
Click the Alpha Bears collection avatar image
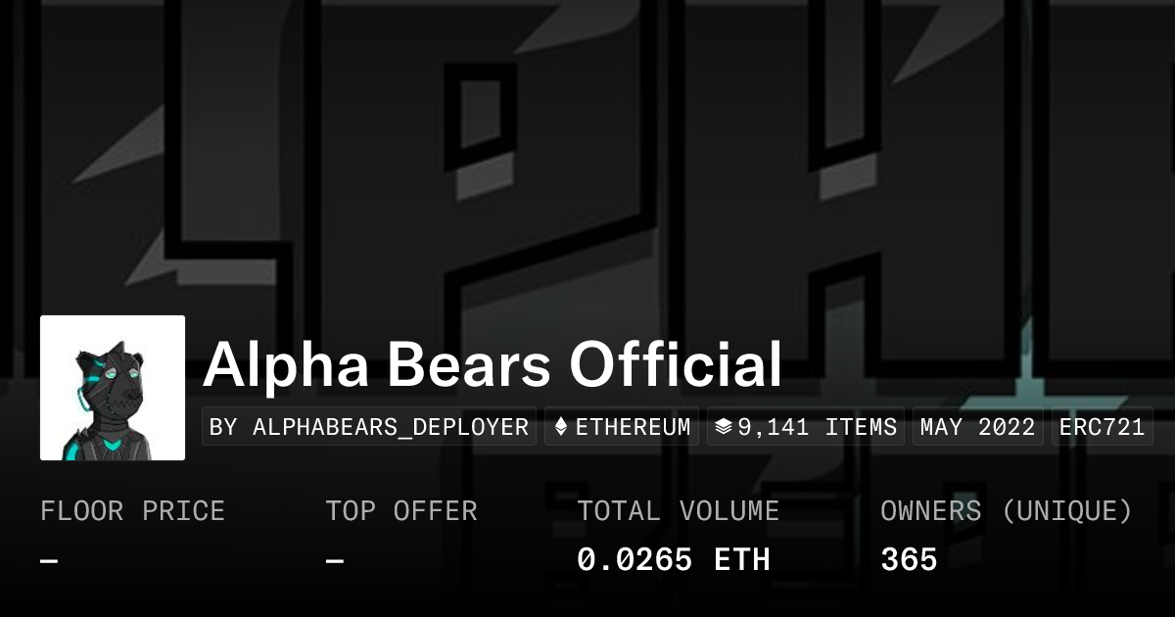click(113, 388)
